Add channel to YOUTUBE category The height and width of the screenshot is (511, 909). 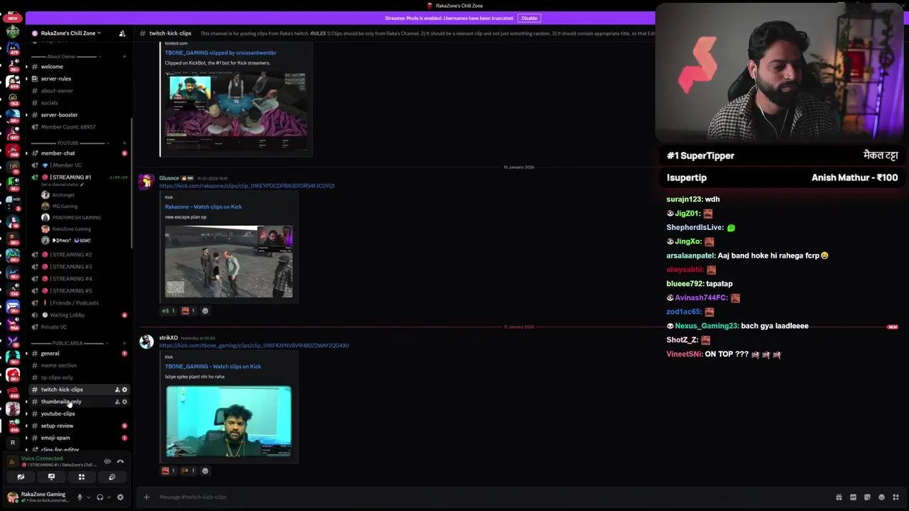(125, 143)
